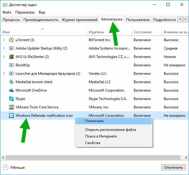Screen dimensions: 189x175
Task: Click the Launcher для Менеджера браузеров icon
Action: pyautogui.click(x=11, y=74)
